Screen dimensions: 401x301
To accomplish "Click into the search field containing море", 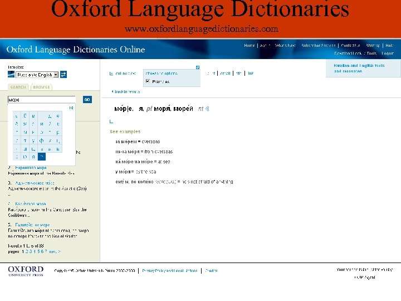I will pyautogui.click(x=42, y=100).
